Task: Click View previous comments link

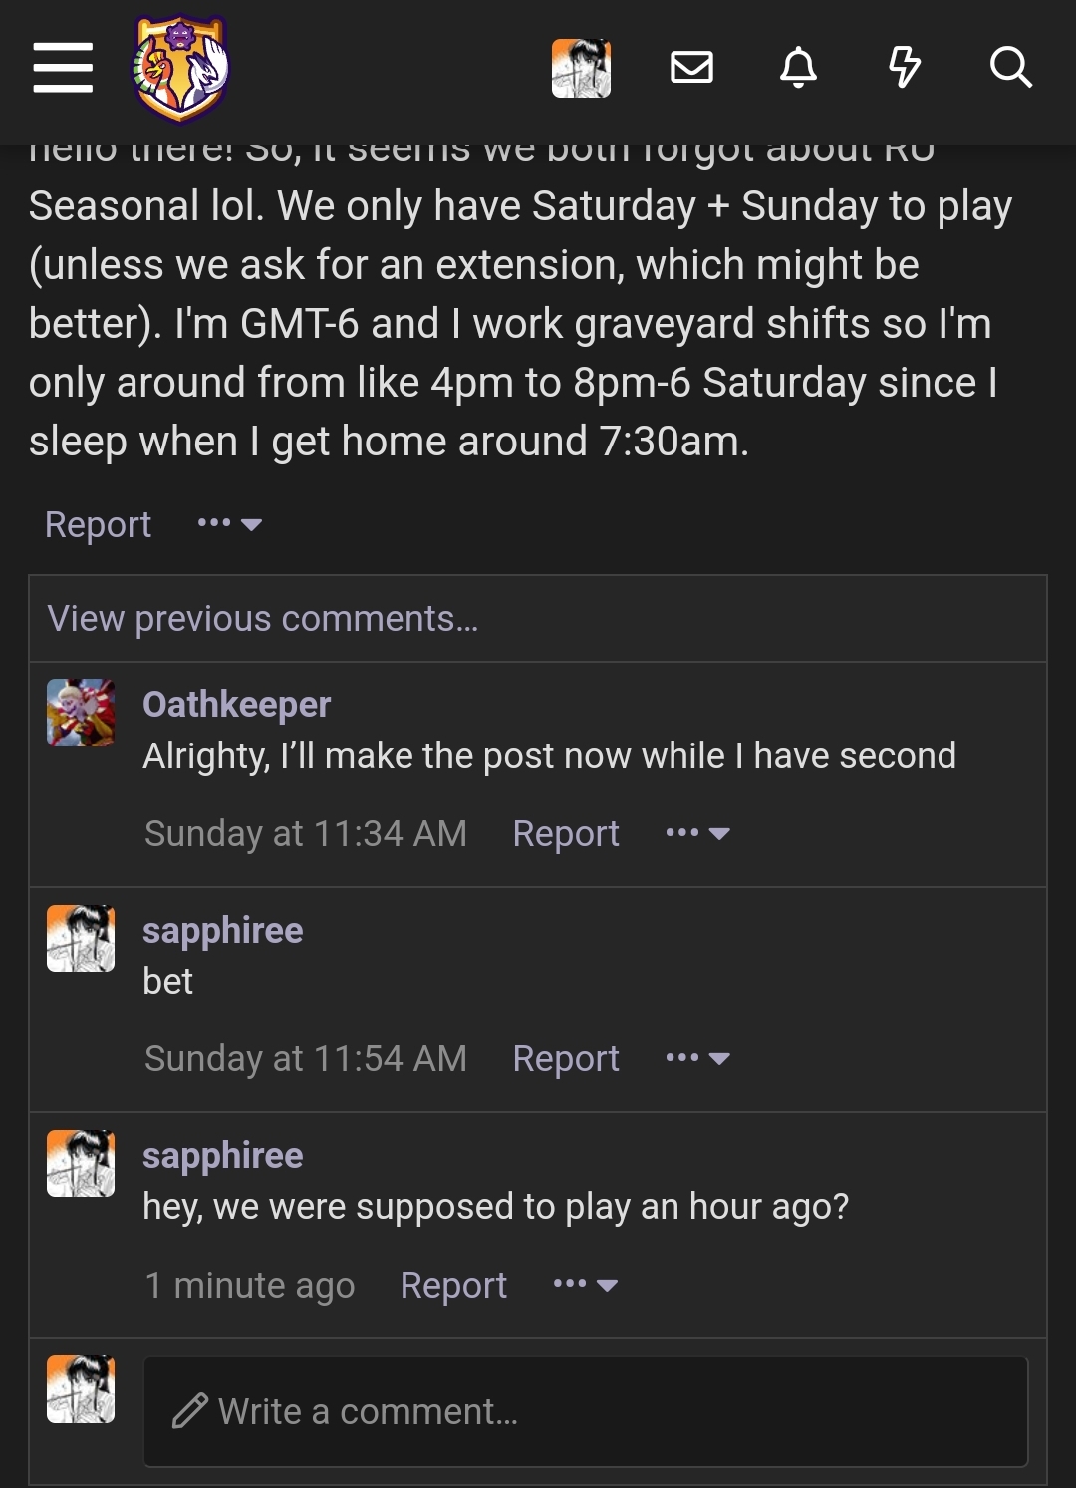Action: point(263,619)
